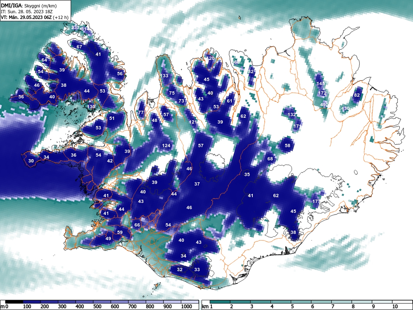Click the visibility value 67 in the Westfjords

tap(79, 47)
